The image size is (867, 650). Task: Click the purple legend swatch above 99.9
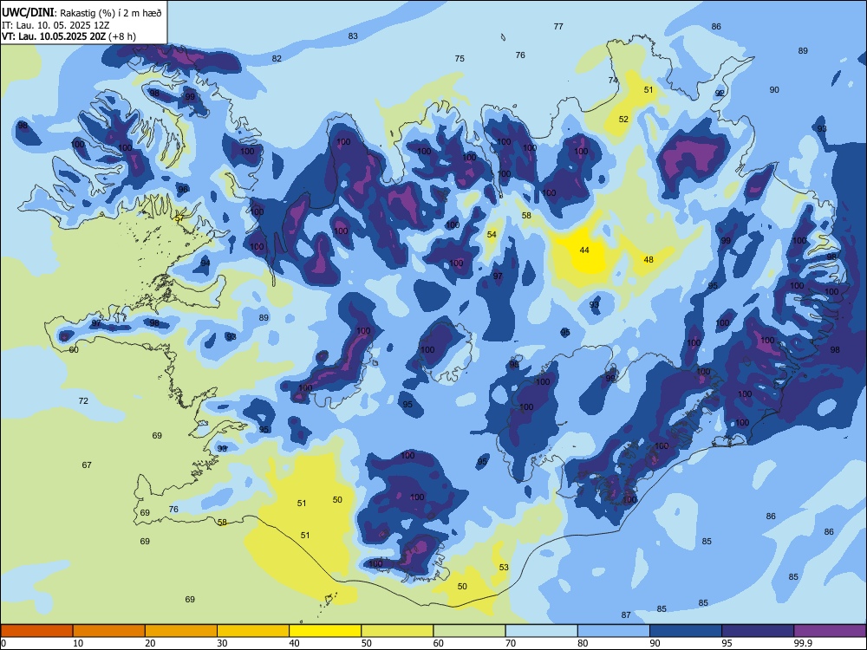[830, 631]
